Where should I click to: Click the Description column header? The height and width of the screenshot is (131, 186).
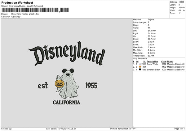(x=153, y=61)
